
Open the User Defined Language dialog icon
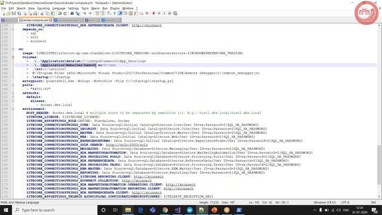[125, 13]
